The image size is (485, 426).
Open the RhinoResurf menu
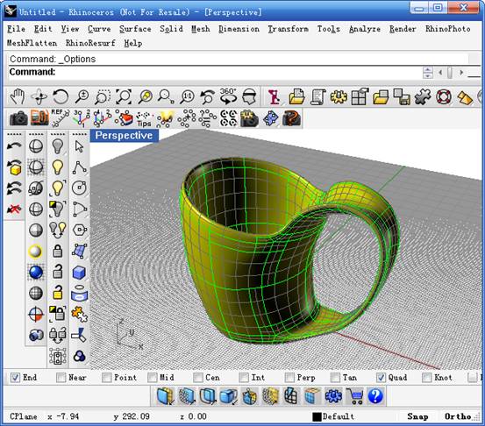90,43
